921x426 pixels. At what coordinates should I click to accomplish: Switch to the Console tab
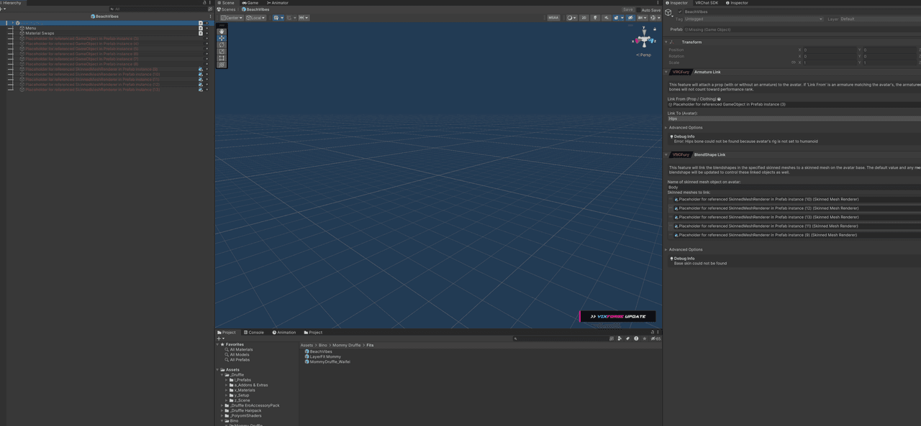tap(253, 332)
